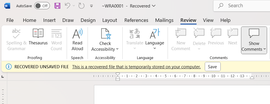Toggle the Show Comments button
270x104 pixels.
[254, 40]
